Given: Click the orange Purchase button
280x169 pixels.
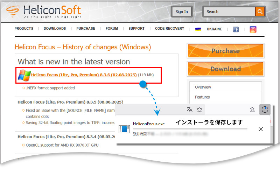Looking at the screenshot, I should pos(225,51).
